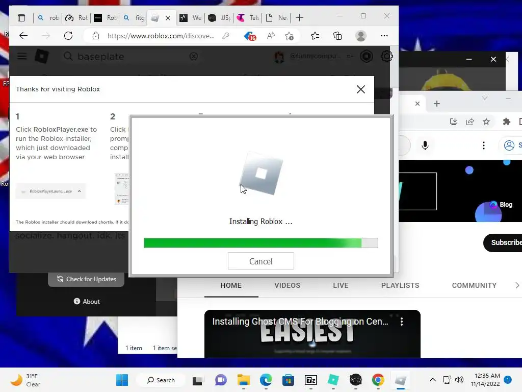522x392 pixels.
Task: Close the Thanks for visiting Roblox dialog
Action: tap(360, 89)
